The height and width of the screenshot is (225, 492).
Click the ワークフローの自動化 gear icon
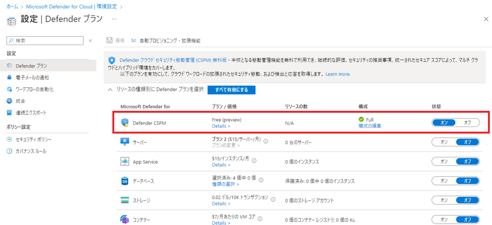[x=9, y=89]
